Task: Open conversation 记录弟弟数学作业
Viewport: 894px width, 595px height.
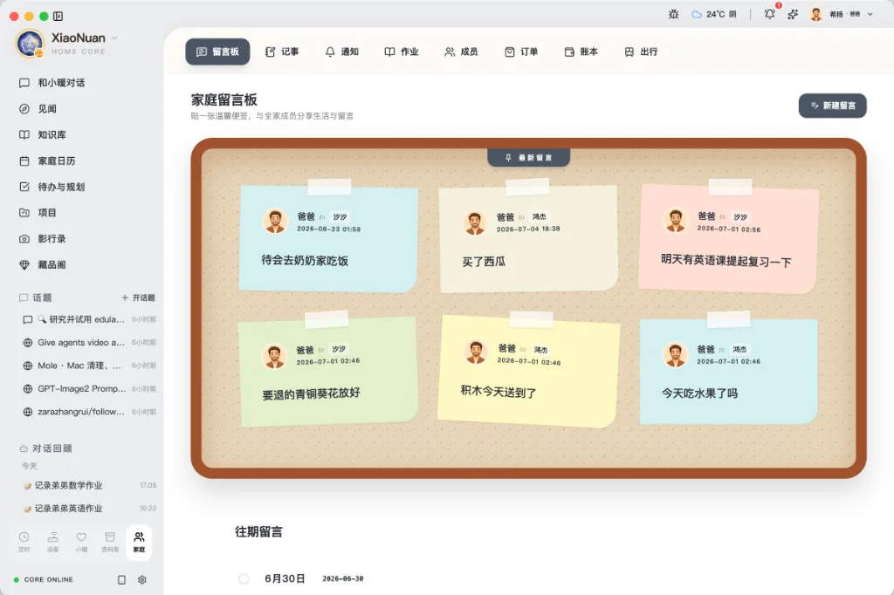Action: (x=88, y=486)
